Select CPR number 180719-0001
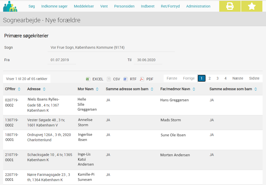 pyautogui.click(x=12, y=137)
